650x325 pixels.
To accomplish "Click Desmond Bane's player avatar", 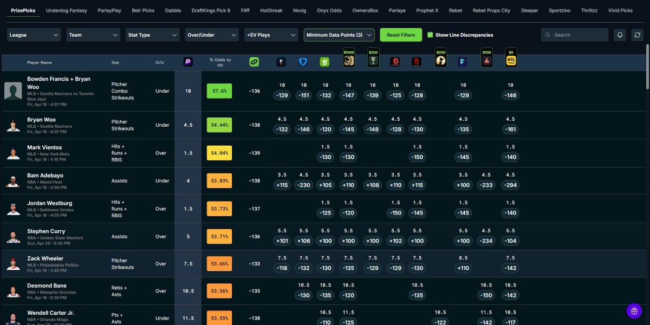I will tap(13, 291).
